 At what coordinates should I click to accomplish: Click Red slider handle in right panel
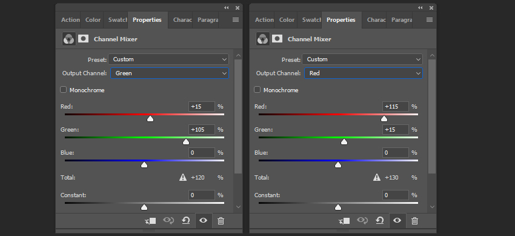click(x=384, y=119)
